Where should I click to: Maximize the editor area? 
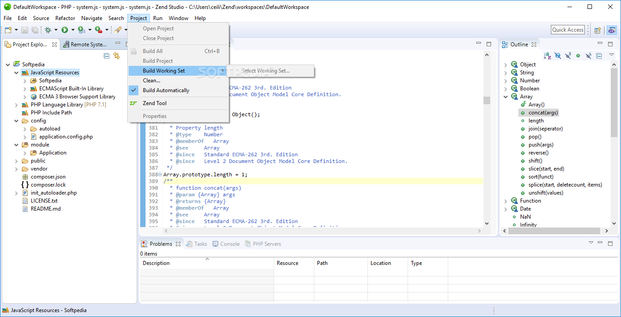[489, 44]
